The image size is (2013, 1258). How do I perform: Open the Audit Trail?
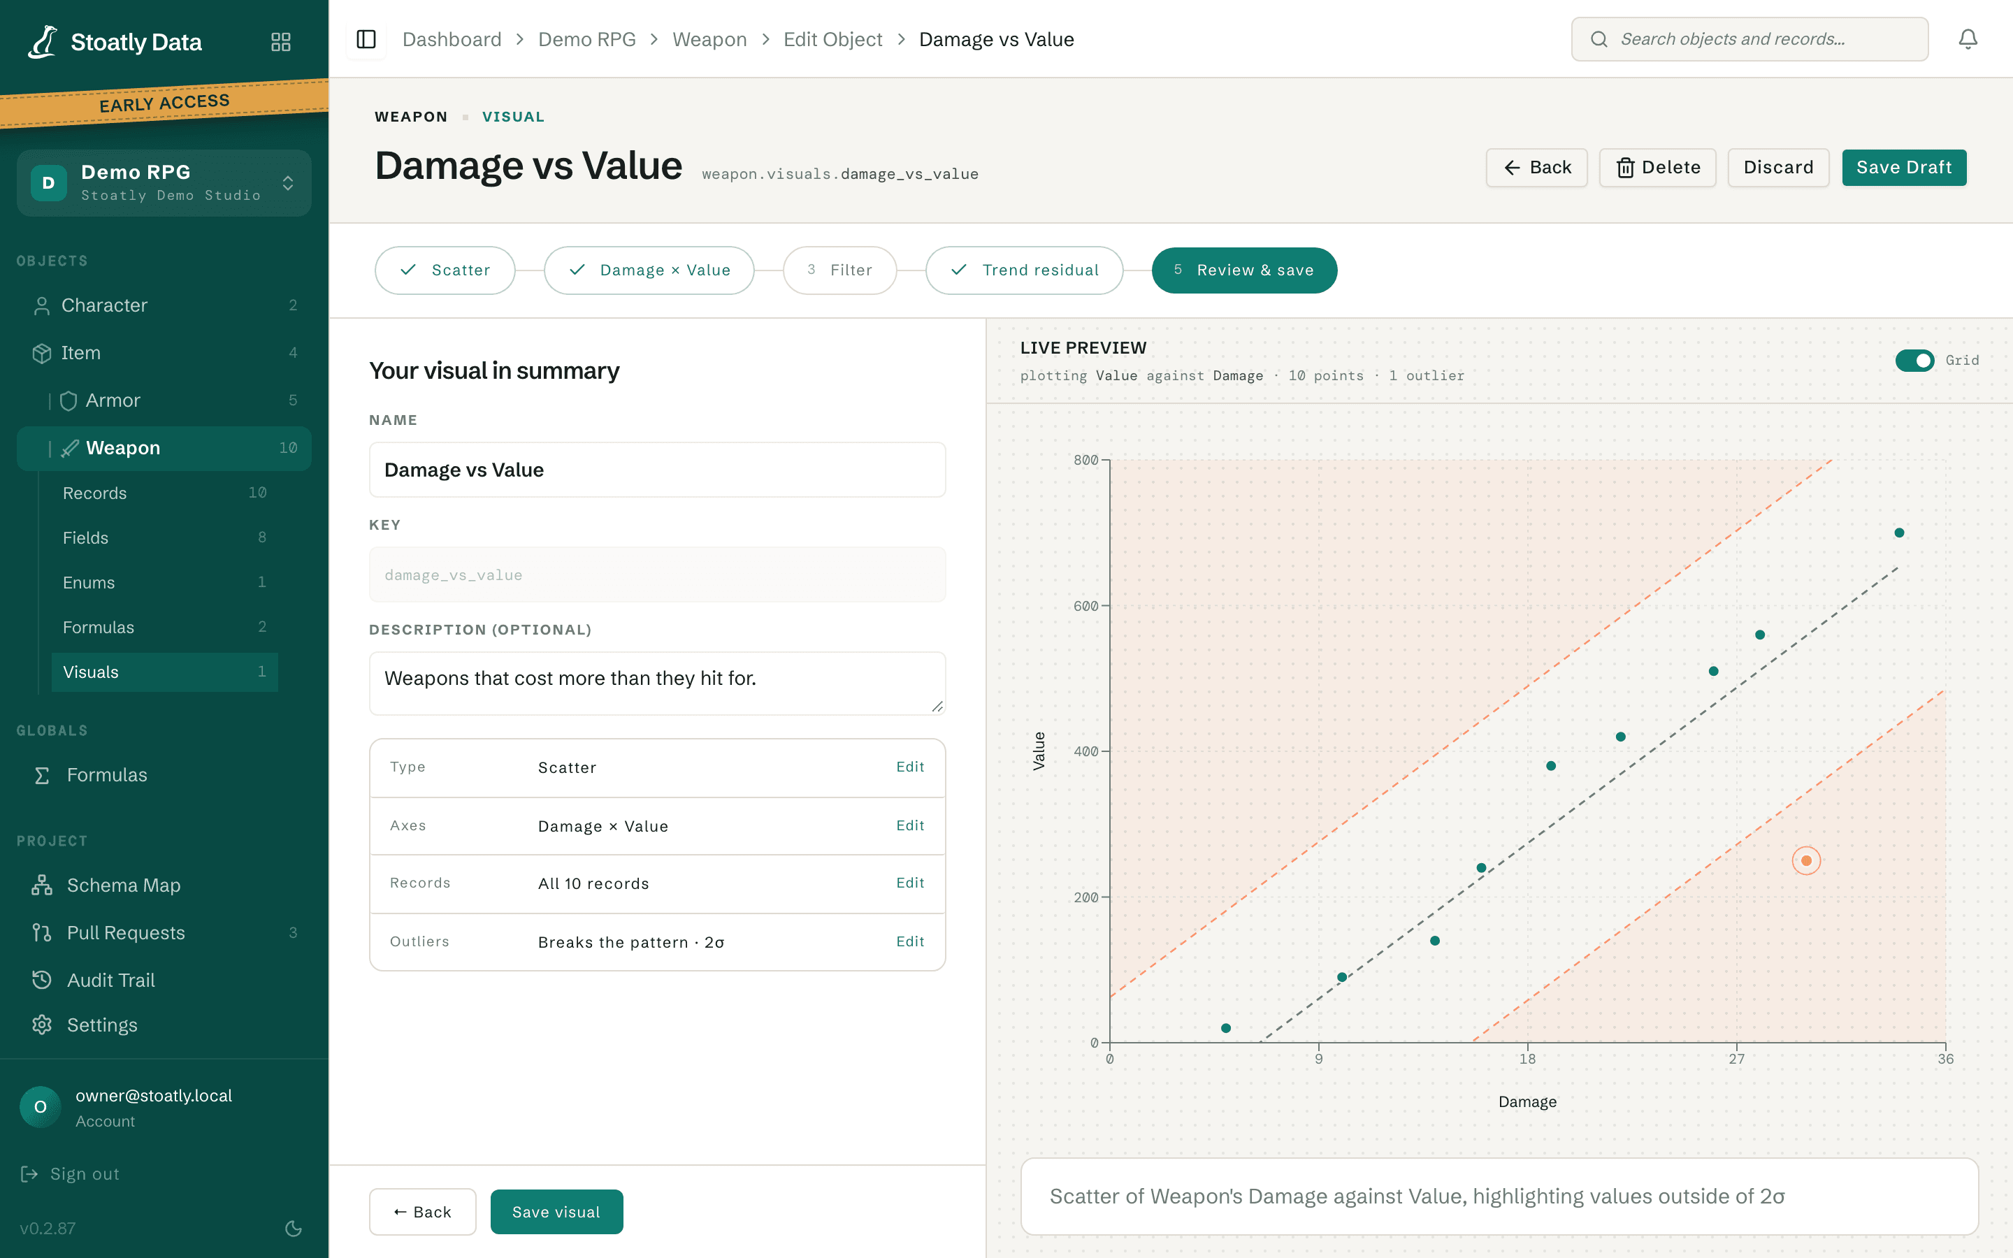tap(164, 980)
